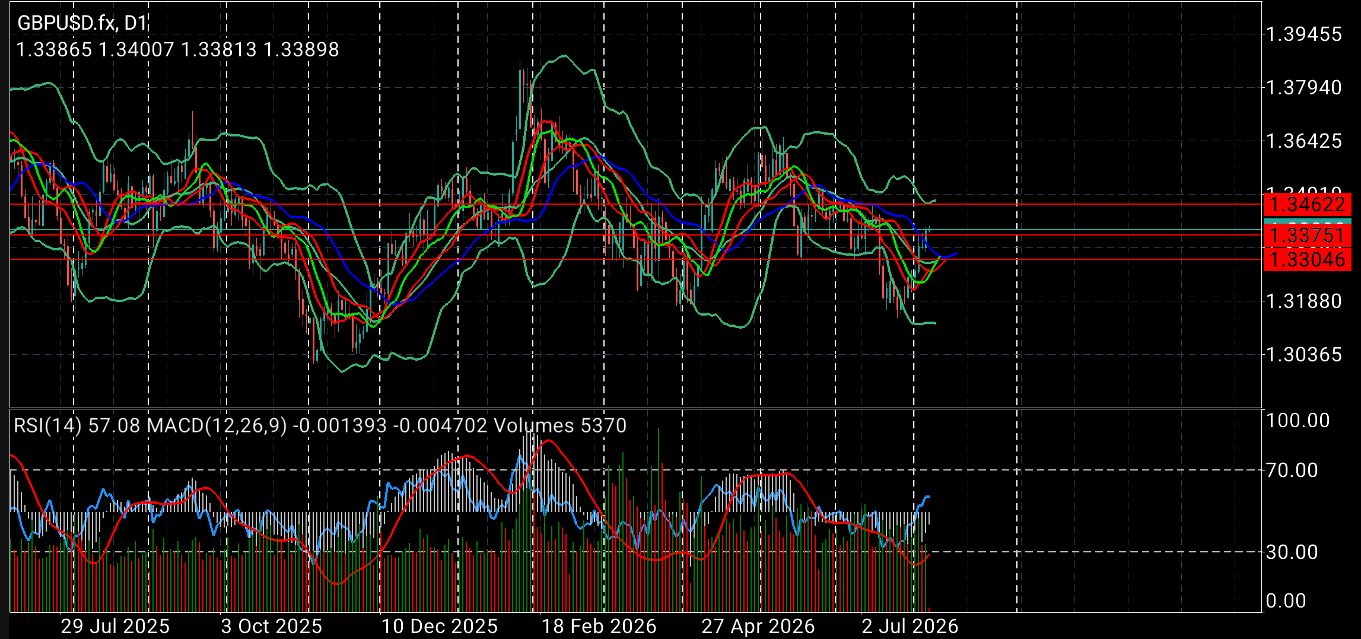The image size is (1361, 639).
Task: Select the red 1.33046 price level tag
Action: click(x=1308, y=259)
